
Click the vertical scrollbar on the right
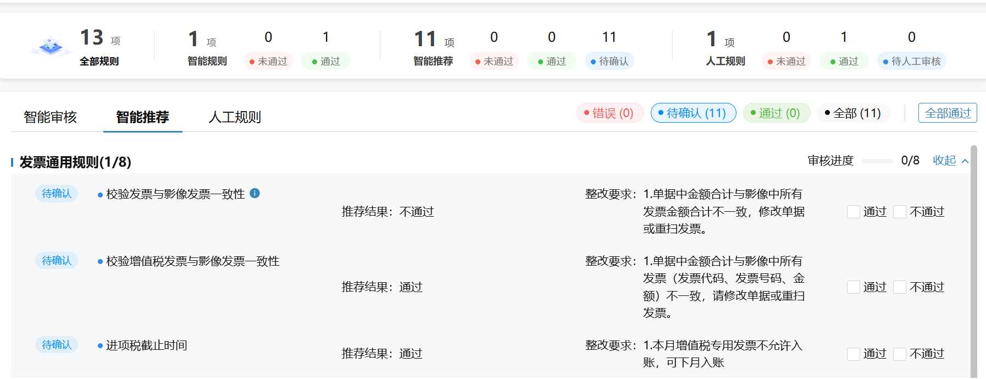pos(973,248)
